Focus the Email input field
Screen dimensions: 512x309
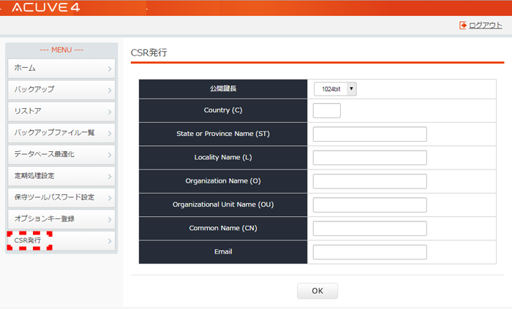(370, 252)
